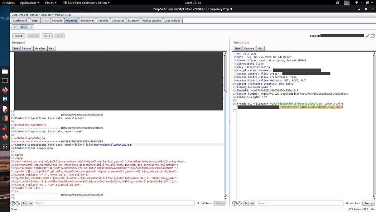Click the request search field
The width and height of the screenshot is (376, 212).
(115, 203)
